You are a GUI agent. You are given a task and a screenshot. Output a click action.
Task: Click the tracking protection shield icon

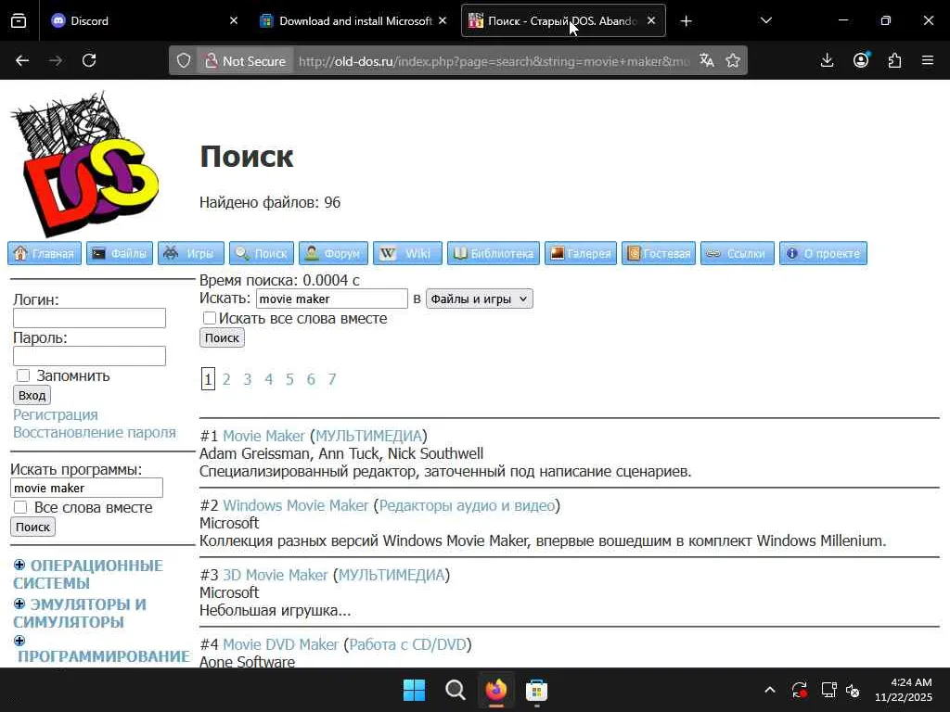click(x=184, y=60)
